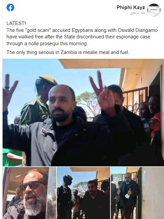Click the sentence about mealie meal and fuel
The image size is (164, 219).
point(68,52)
